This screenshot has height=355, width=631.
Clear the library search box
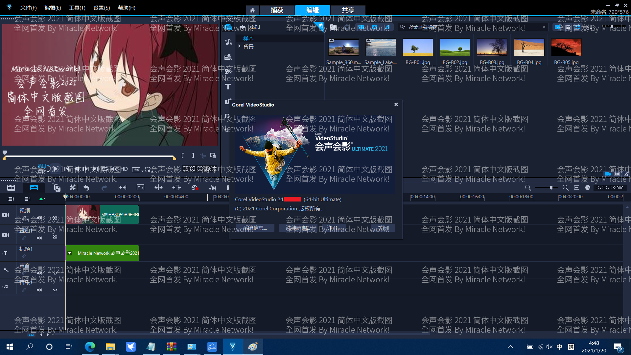[544, 27]
